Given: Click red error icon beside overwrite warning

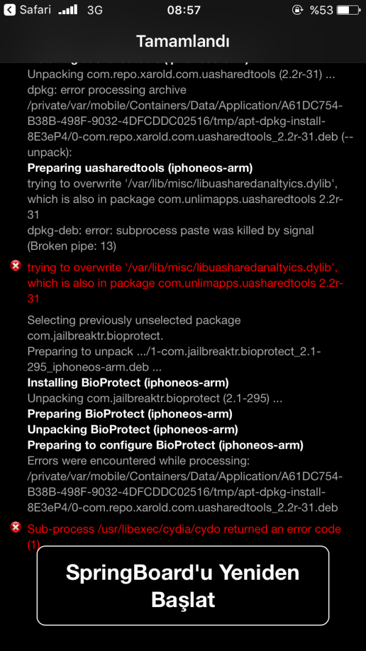Looking at the screenshot, I should click(x=16, y=266).
